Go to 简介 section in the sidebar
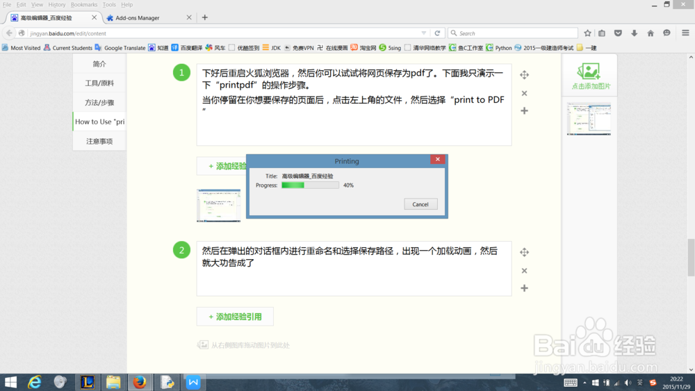695x391 pixels. click(x=99, y=64)
